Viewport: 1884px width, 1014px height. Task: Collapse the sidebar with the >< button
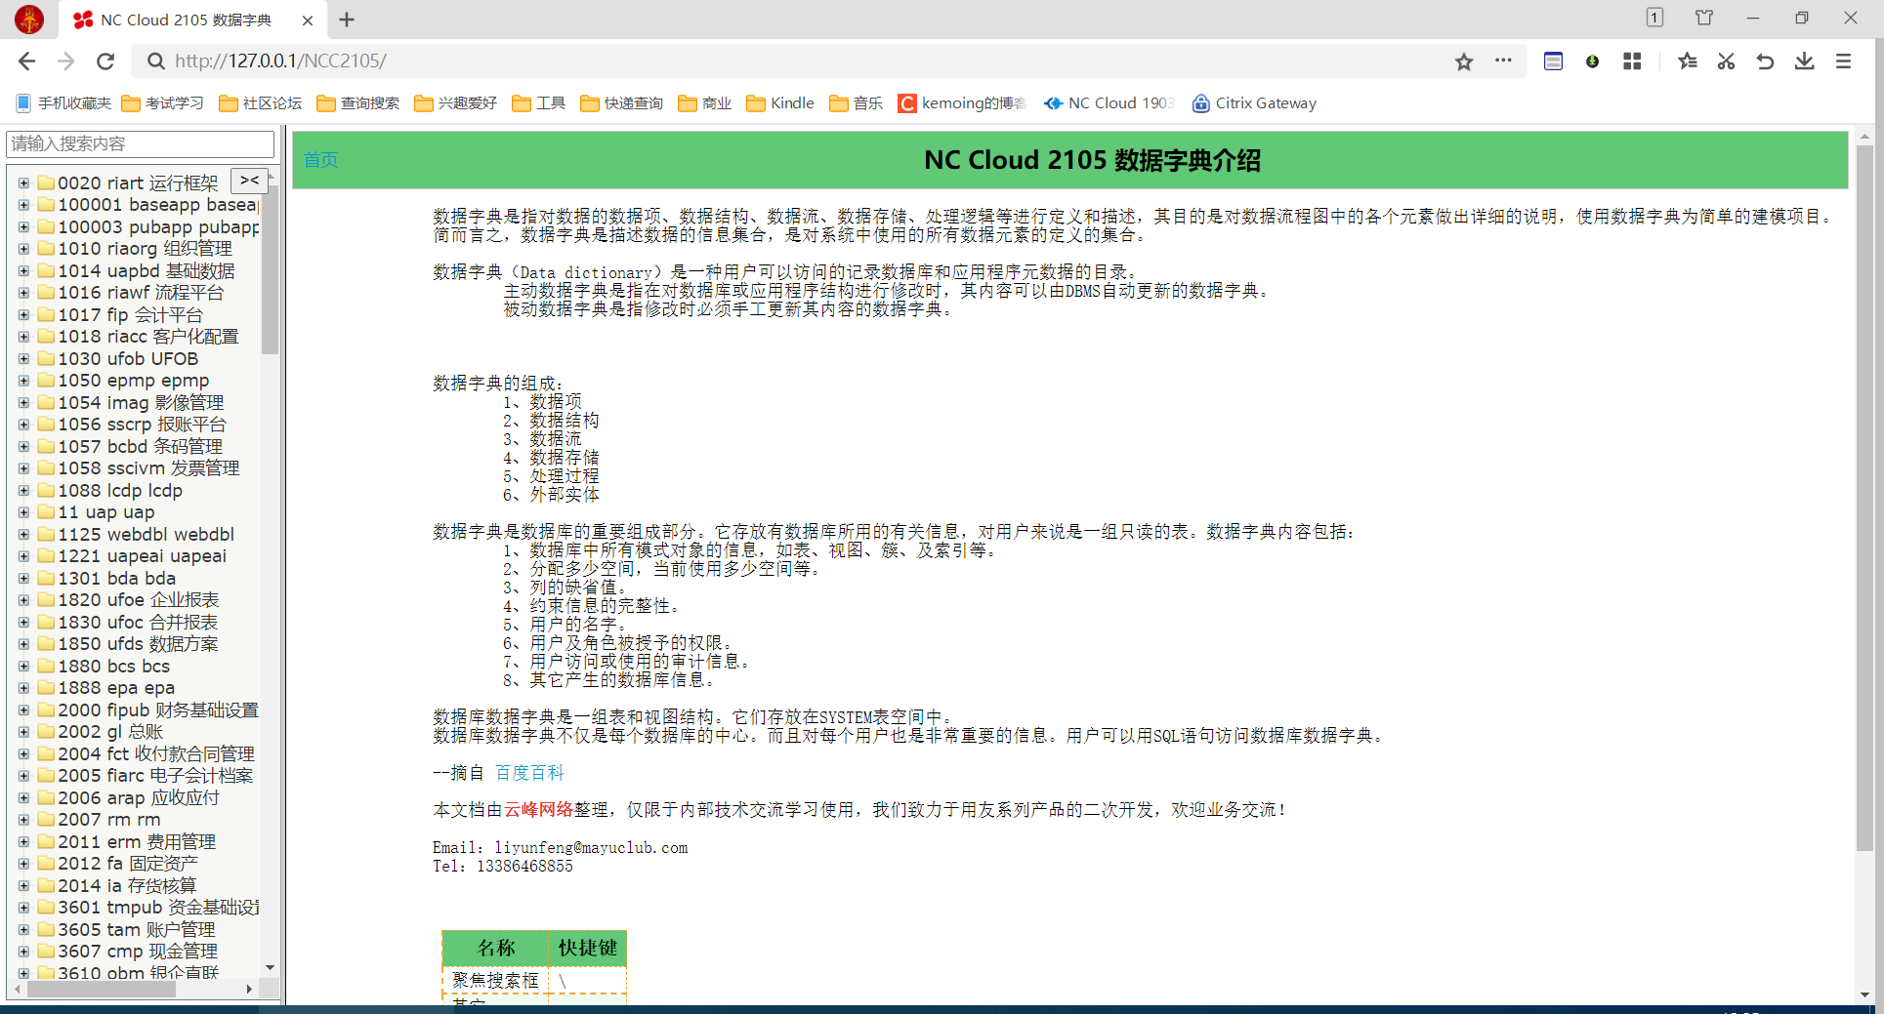pos(248,181)
